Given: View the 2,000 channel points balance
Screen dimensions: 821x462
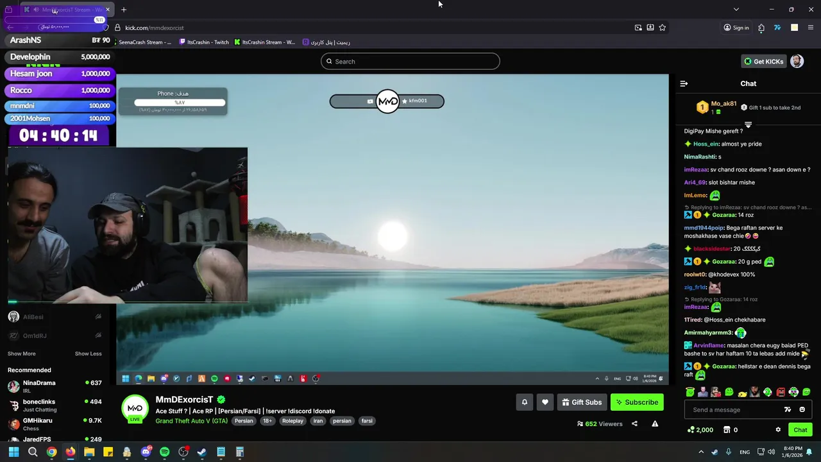Looking at the screenshot, I should pyautogui.click(x=700, y=430).
